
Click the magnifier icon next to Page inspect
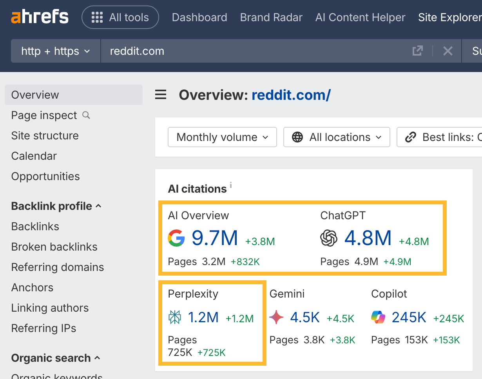86,116
